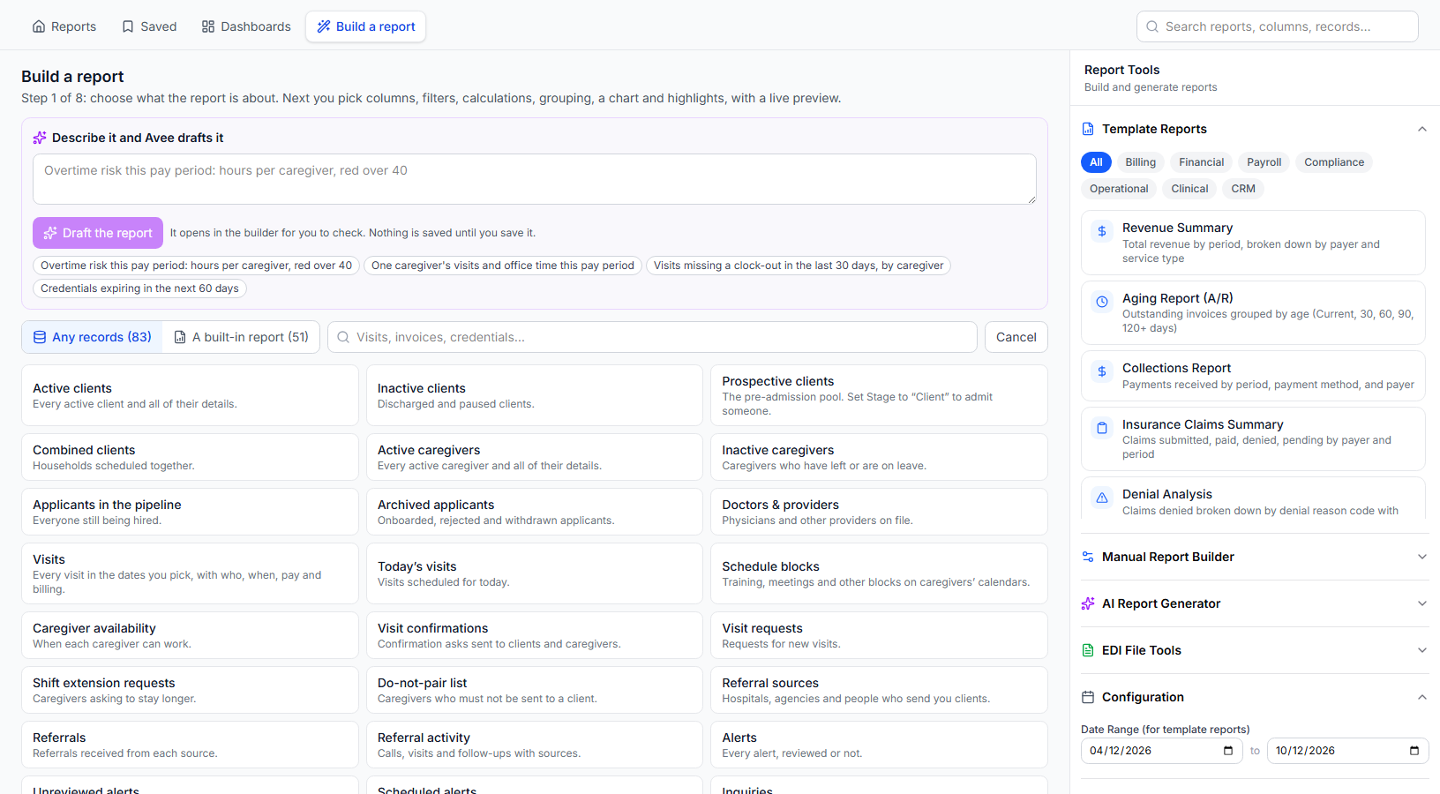Open the Revenue Summary template report
Image resolution: width=1440 pixels, height=794 pixels.
(x=1253, y=243)
